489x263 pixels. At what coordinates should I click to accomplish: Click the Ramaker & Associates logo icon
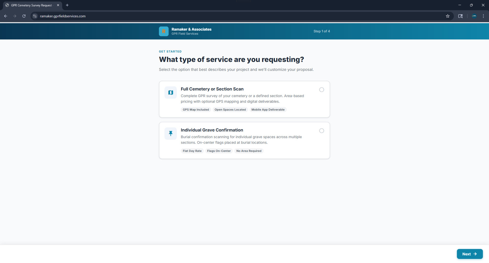164,31
